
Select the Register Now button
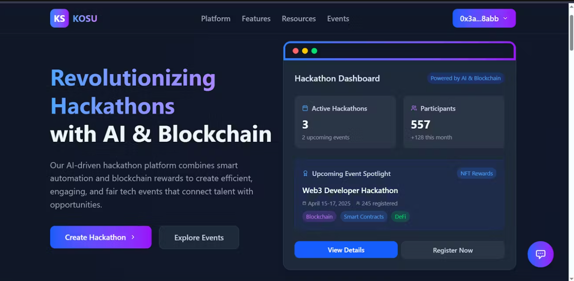453,250
